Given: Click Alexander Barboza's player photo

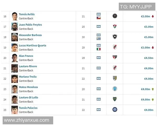Looking at the screenshot, I should point(14,37).
